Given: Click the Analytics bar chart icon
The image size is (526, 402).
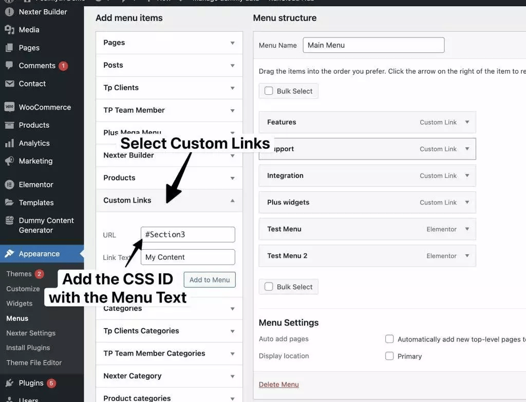Looking at the screenshot, I should [9, 144].
